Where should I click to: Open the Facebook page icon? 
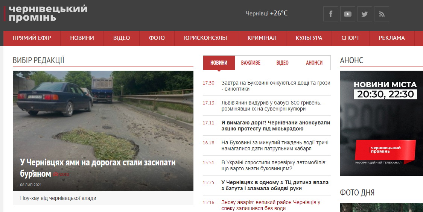331,14
